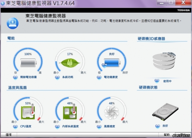Click the hard drive status drive icon
This screenshot has width=192, height=138.
(165, 112)
